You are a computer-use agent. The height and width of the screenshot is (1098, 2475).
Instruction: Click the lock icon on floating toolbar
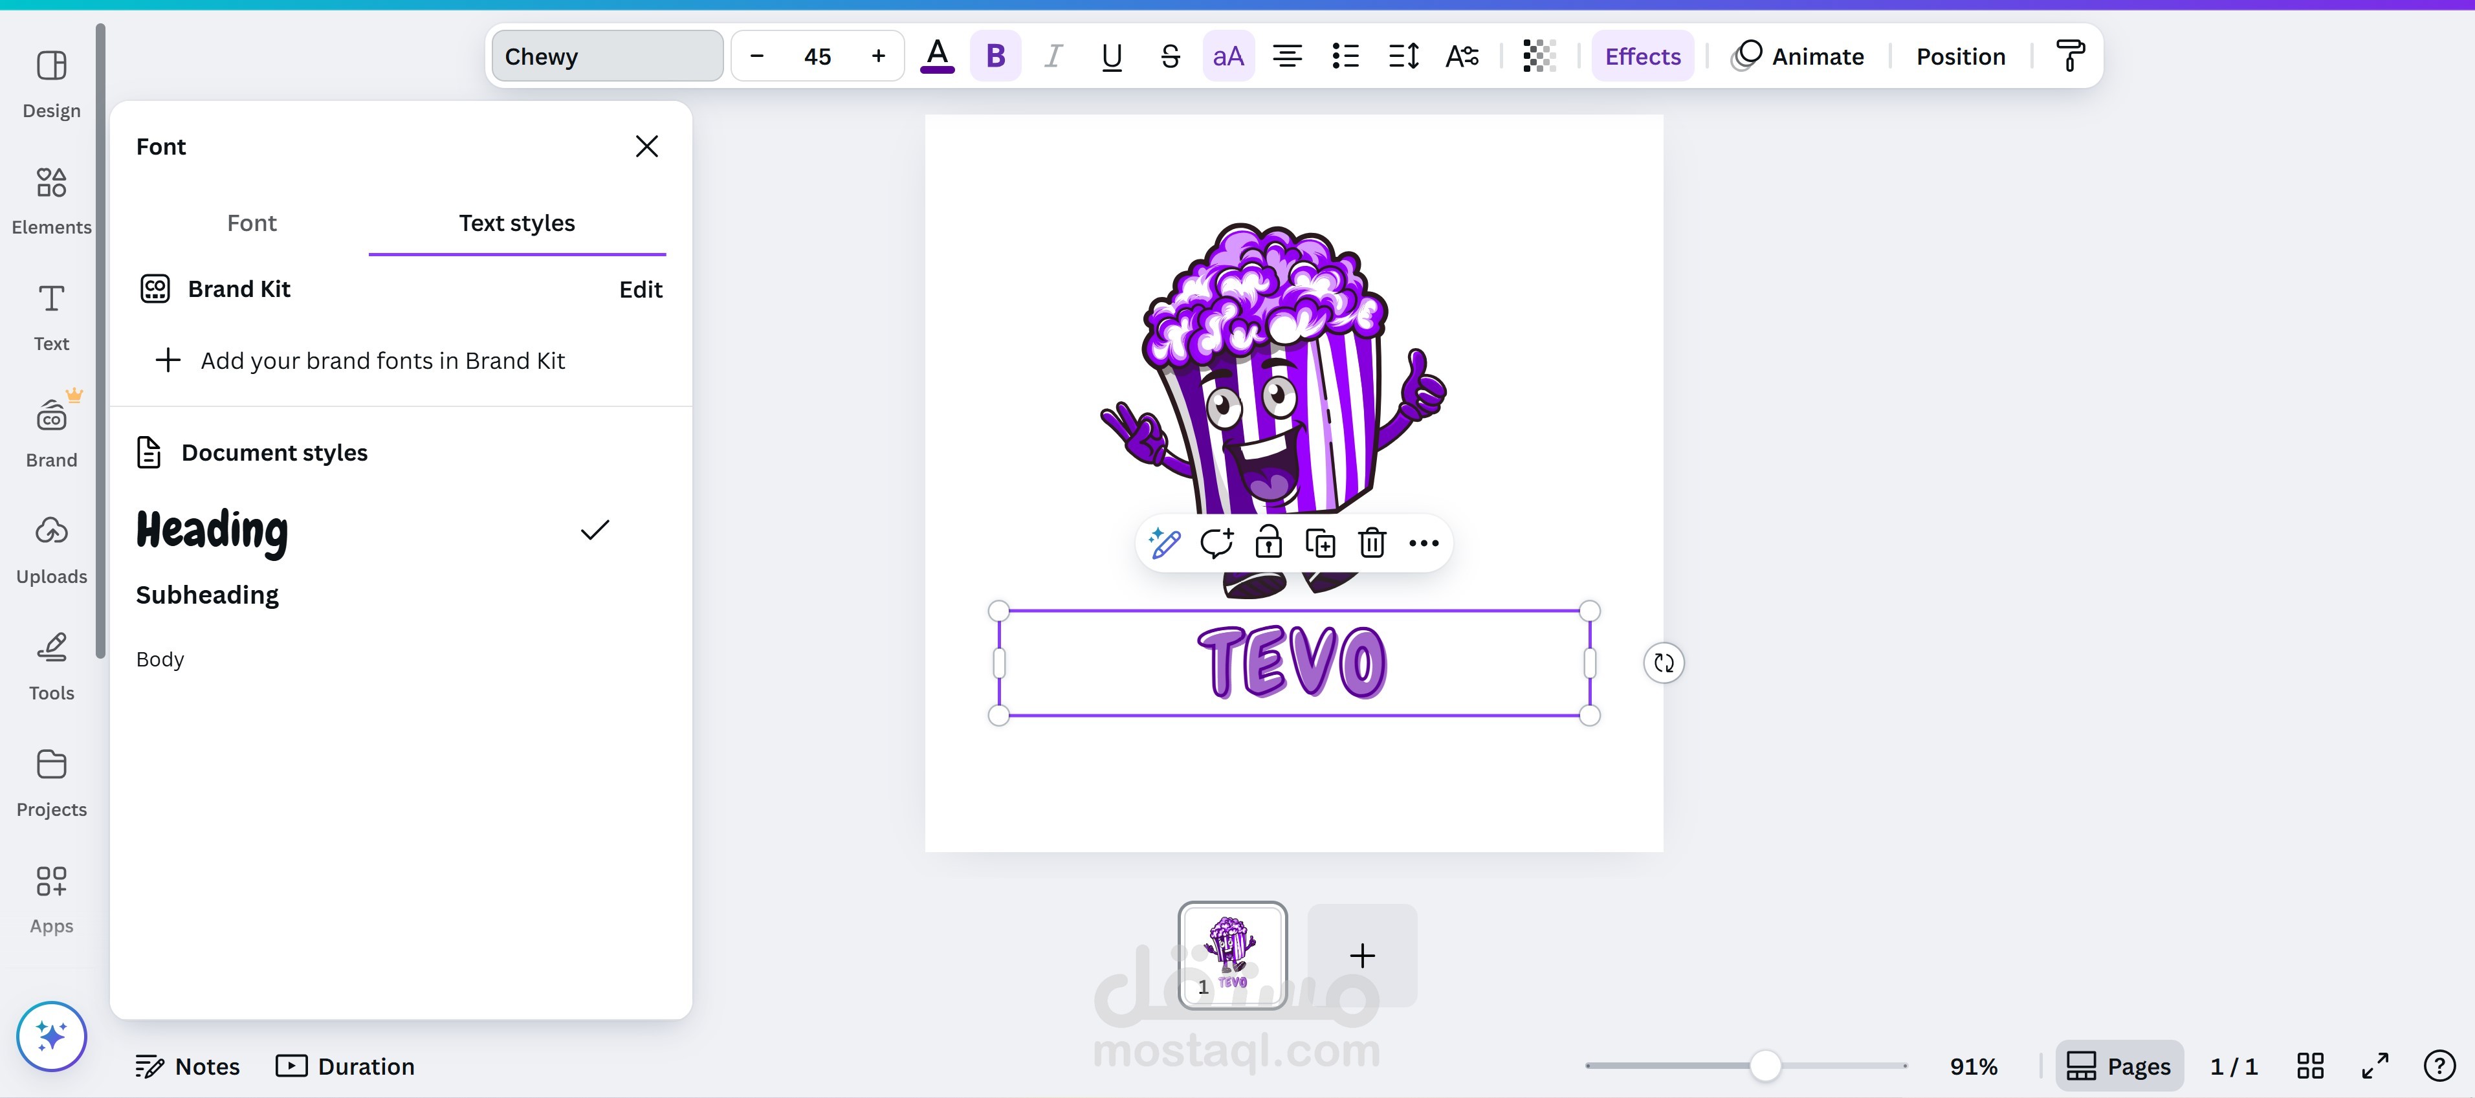point(1268,543)
